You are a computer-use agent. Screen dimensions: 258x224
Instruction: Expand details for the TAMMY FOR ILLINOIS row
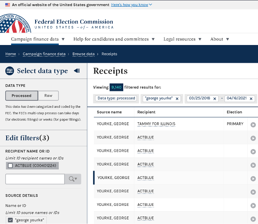click(253, 125)
